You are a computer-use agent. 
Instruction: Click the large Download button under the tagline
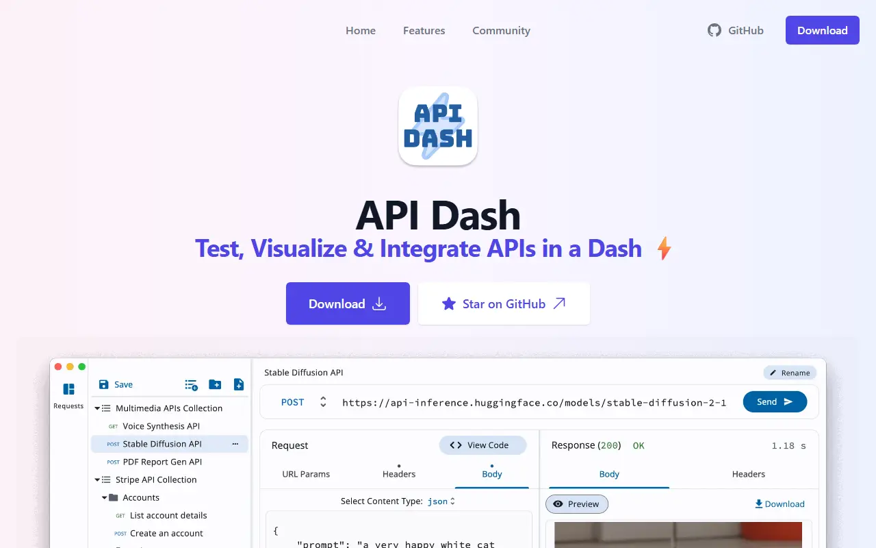(x=348, y=303)
